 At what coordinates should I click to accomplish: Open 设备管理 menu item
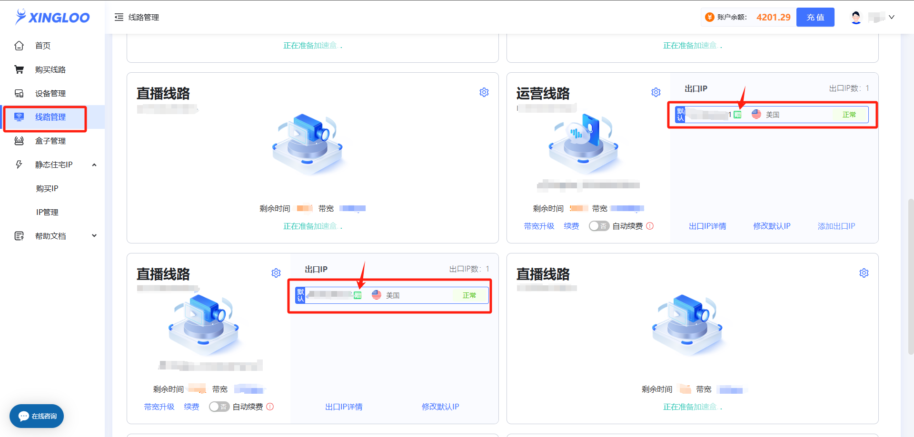[50, 93]
